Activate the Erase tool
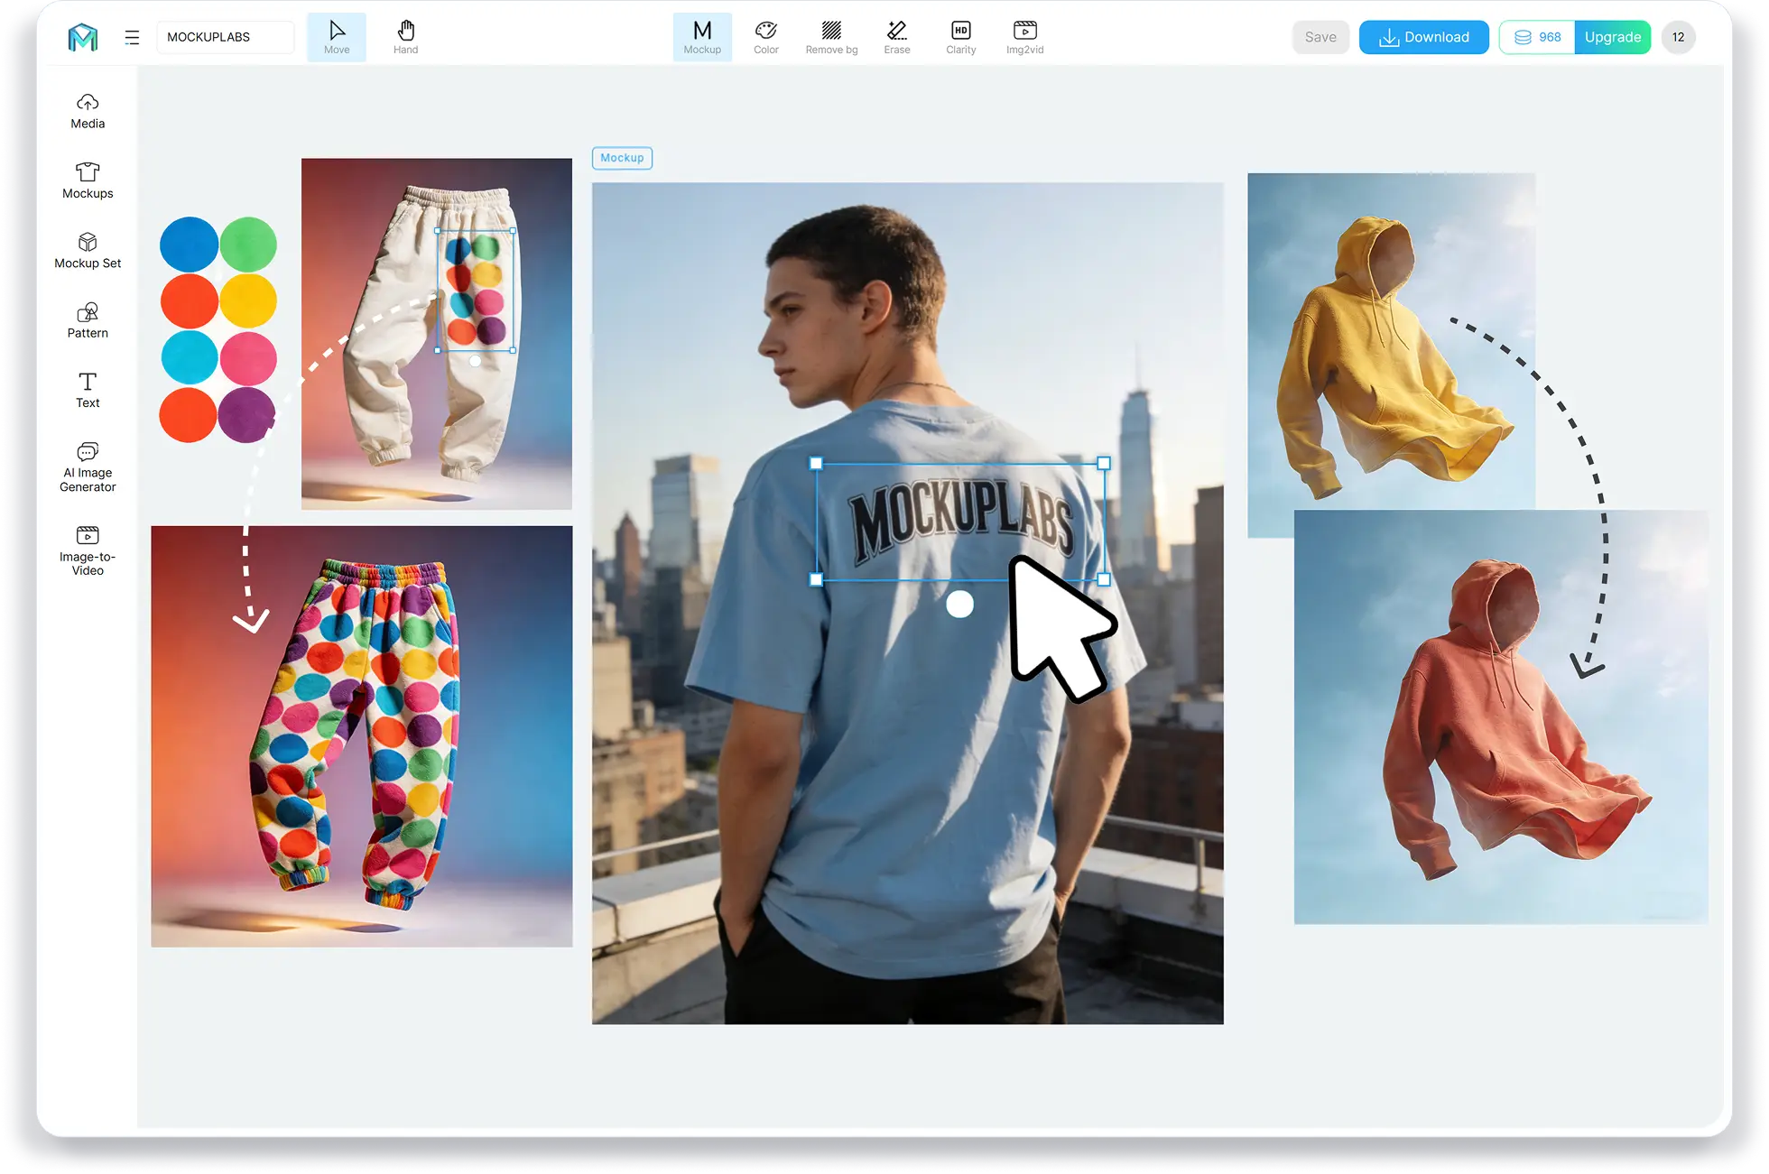Image resolution: width=1769 pixels, height=1174 pixels. [x=896, y=37]
